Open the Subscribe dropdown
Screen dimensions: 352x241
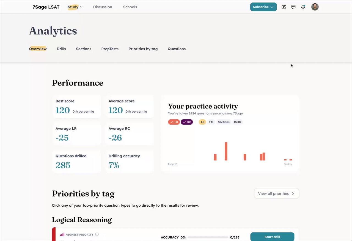coord(263,7)
